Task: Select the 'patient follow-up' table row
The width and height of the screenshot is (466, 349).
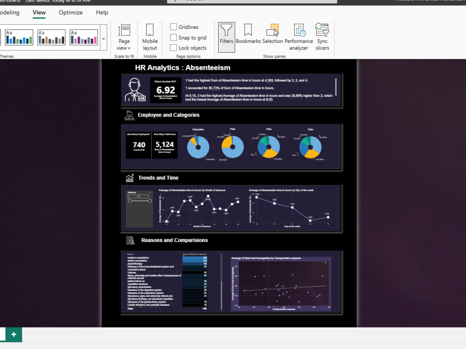Action: (x=167, y=281)
